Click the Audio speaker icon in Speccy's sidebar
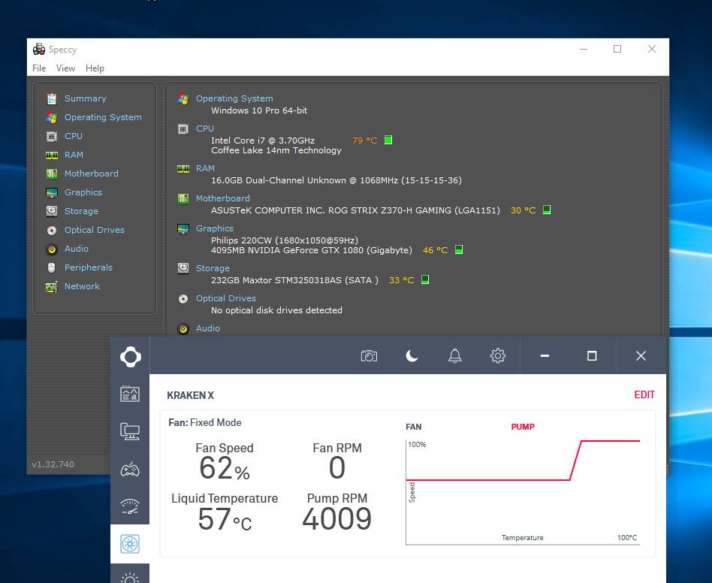The height and width of the screenshot is (583, 712). [52, 249]
